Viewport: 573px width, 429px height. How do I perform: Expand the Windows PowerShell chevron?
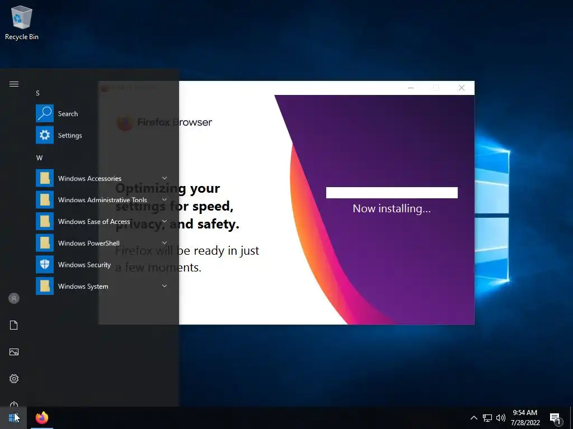pos(165,243)
